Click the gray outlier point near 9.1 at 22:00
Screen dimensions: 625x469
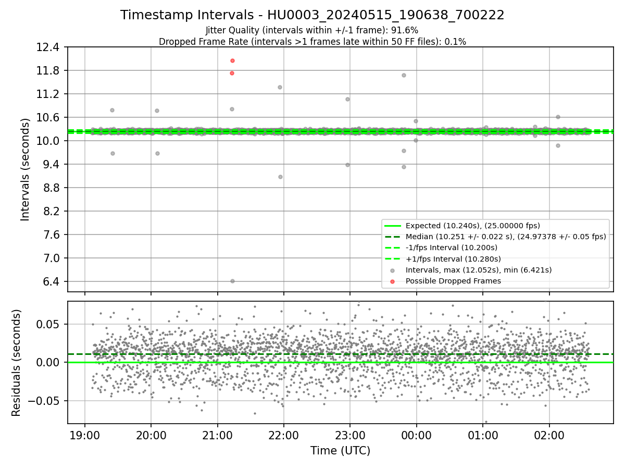[x=280, y=177]
